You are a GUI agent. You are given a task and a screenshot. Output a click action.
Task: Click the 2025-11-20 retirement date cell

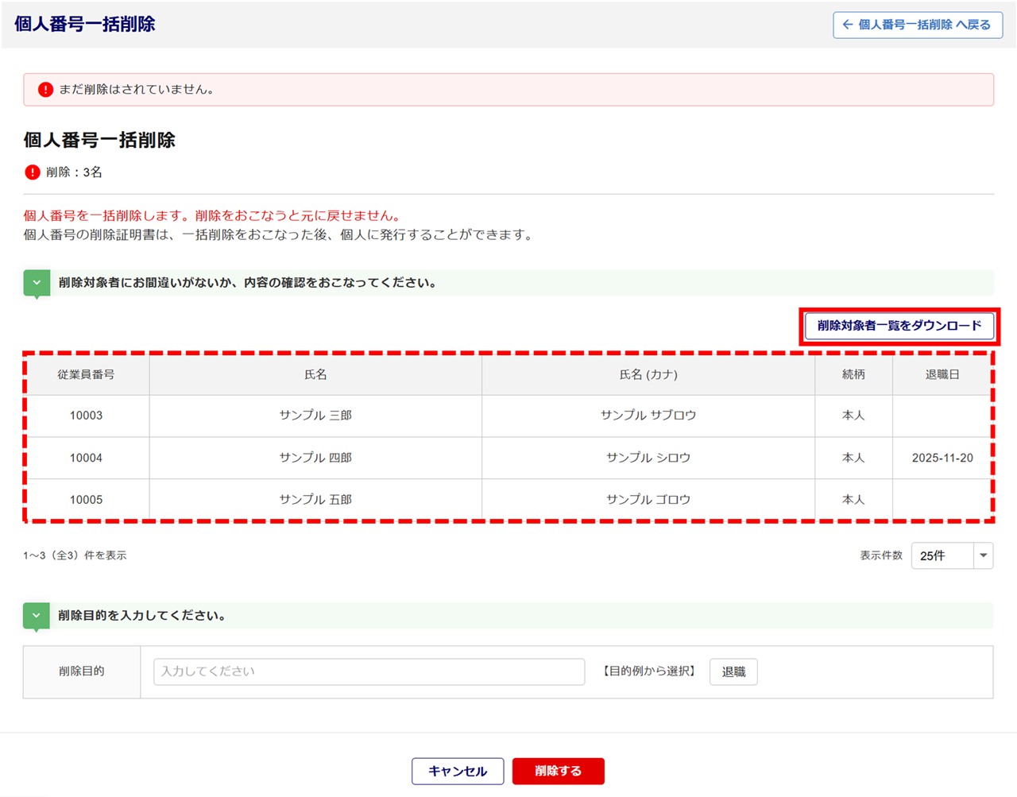tap(942, 458)
